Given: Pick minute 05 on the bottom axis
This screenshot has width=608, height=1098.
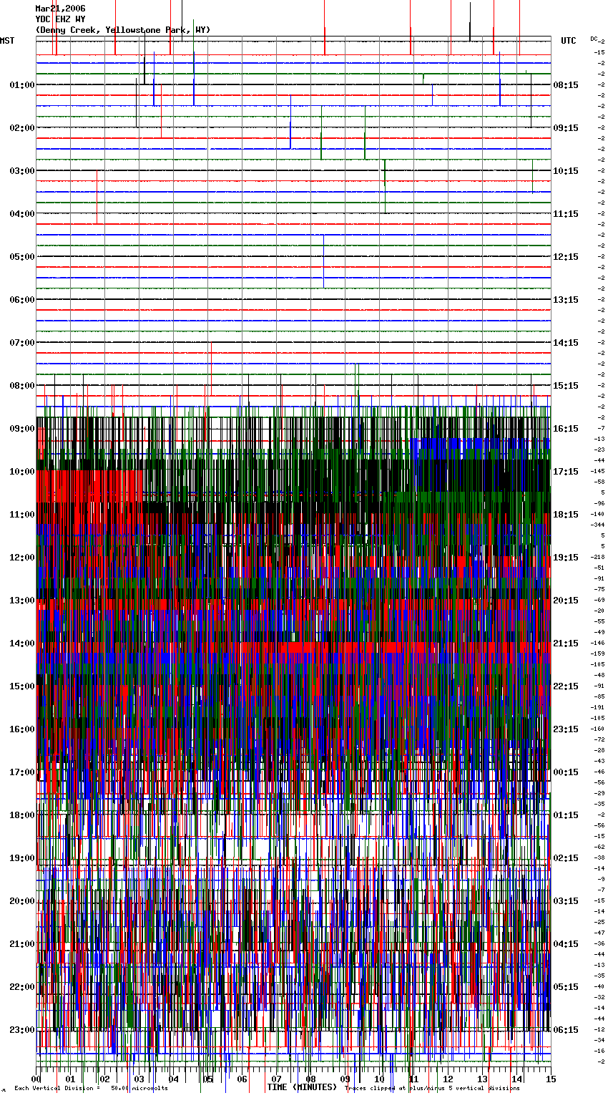Looking at the screenshot, I should 207,1079.
